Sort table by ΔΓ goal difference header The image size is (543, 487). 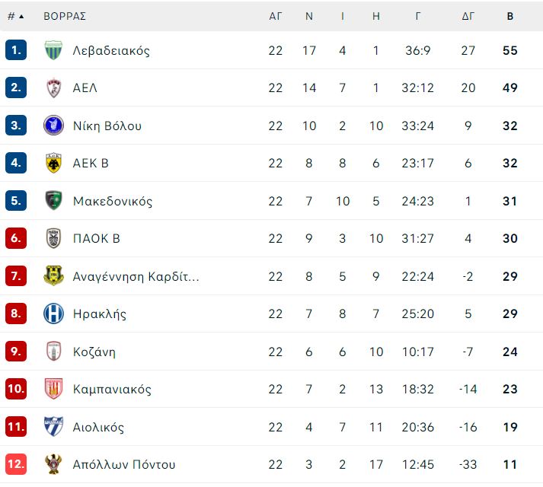coord(468,16)
